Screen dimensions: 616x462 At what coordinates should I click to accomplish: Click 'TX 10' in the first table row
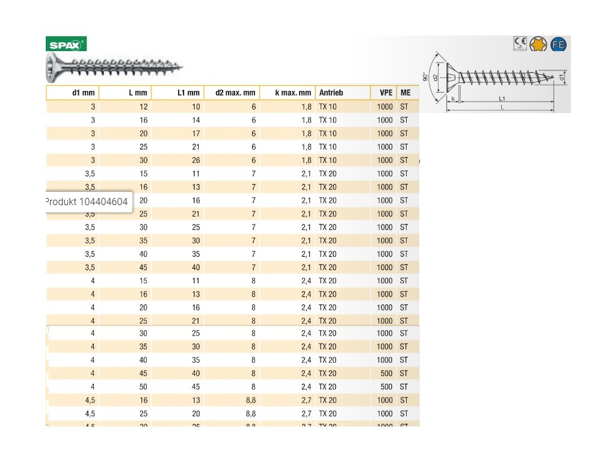328,106
